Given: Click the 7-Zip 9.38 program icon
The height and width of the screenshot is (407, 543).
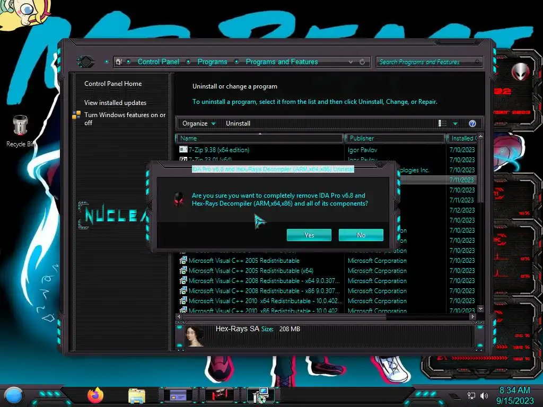Looking at the screenshot, I should click(x=183, y=149).
